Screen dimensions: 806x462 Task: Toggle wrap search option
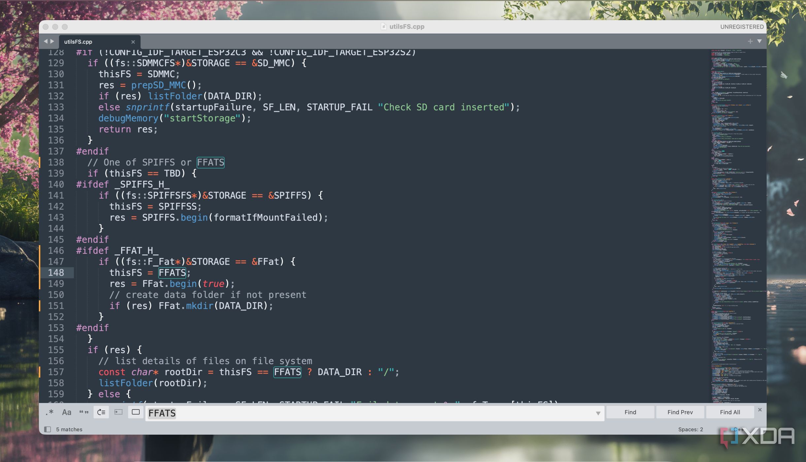(101, 412)
